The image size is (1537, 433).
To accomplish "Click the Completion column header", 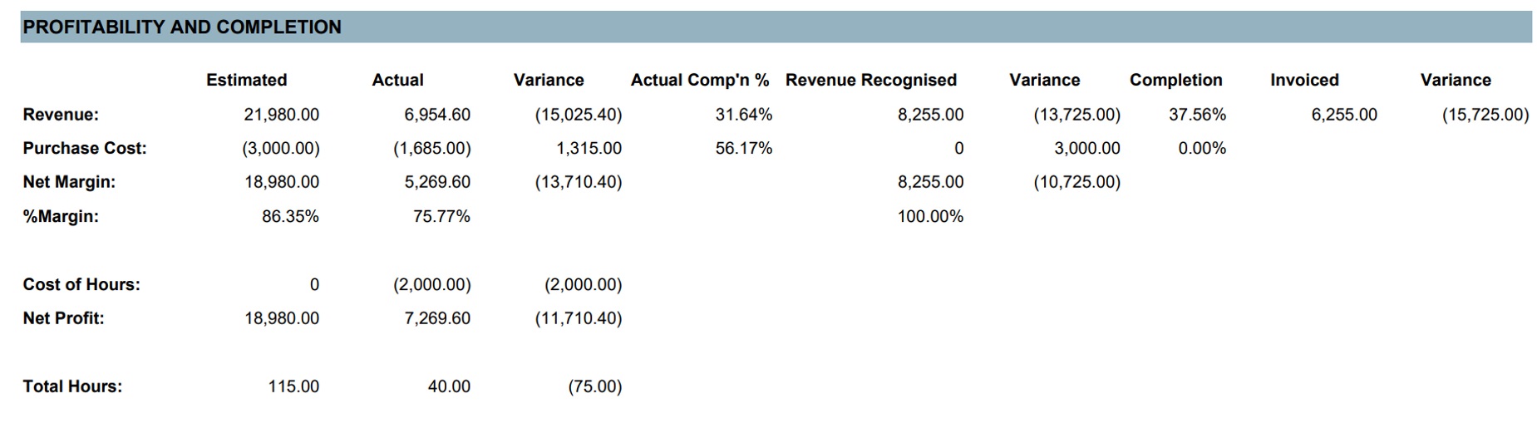I will 1175,80.
